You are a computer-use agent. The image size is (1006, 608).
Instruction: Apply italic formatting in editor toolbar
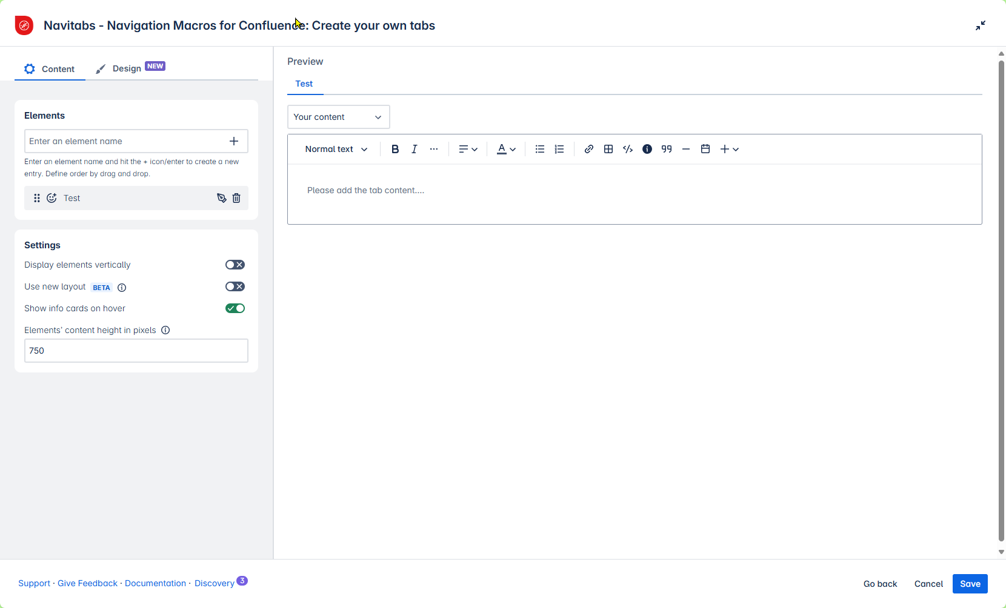[x=415, y=150]
